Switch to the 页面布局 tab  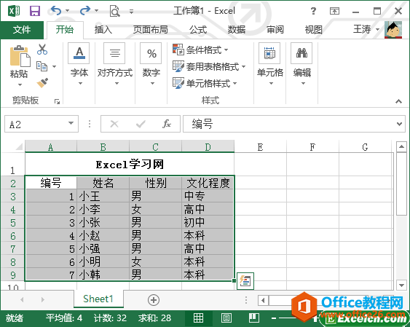coord(151,30)
